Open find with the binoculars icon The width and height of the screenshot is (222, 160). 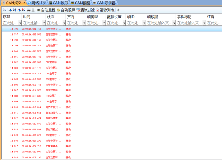pyautogui.click(x=29, y=10)
